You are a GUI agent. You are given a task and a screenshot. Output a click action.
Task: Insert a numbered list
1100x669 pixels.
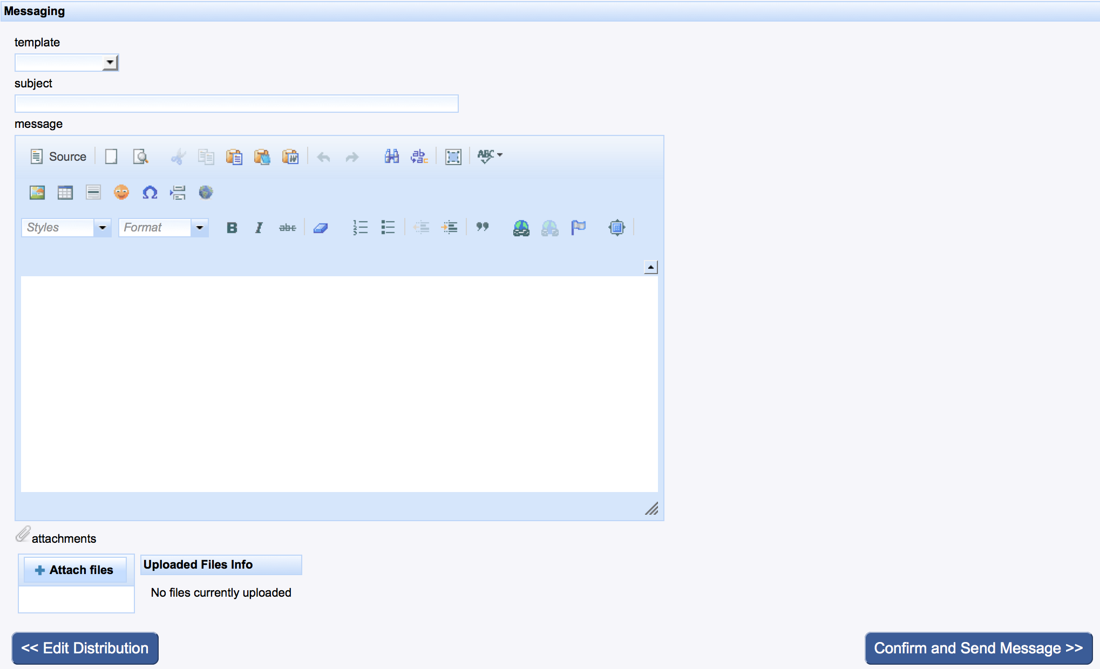(x=360, y=228)
